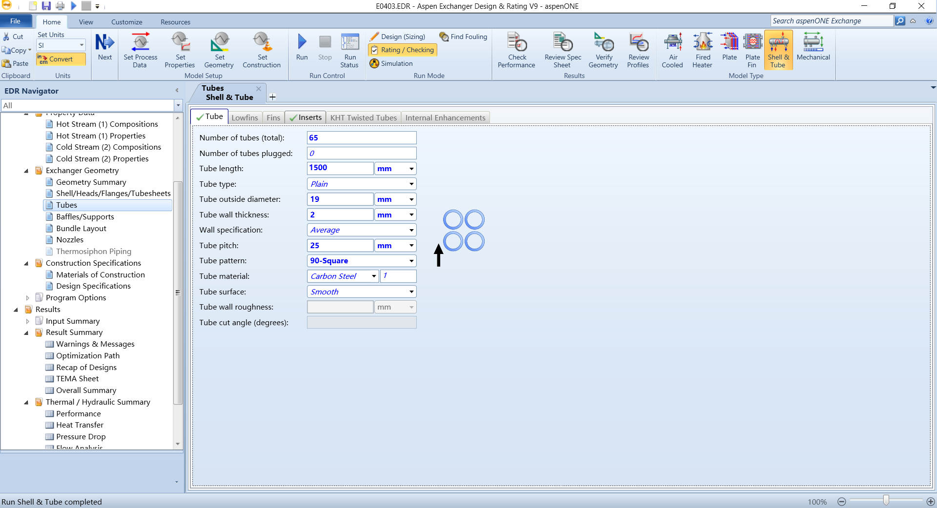The width and height of the screenshot is (937, 508).
Task: Click the zoom in plus button
Action: pyautogui.click(x=931, y=502)
